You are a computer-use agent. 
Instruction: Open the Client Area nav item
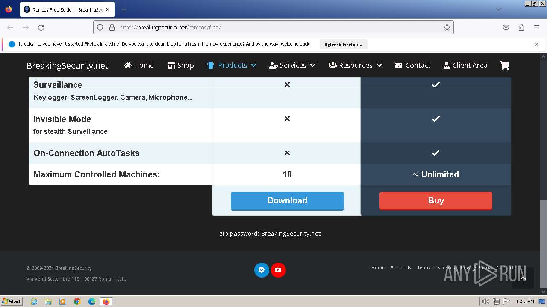click(x=465, y=65)
